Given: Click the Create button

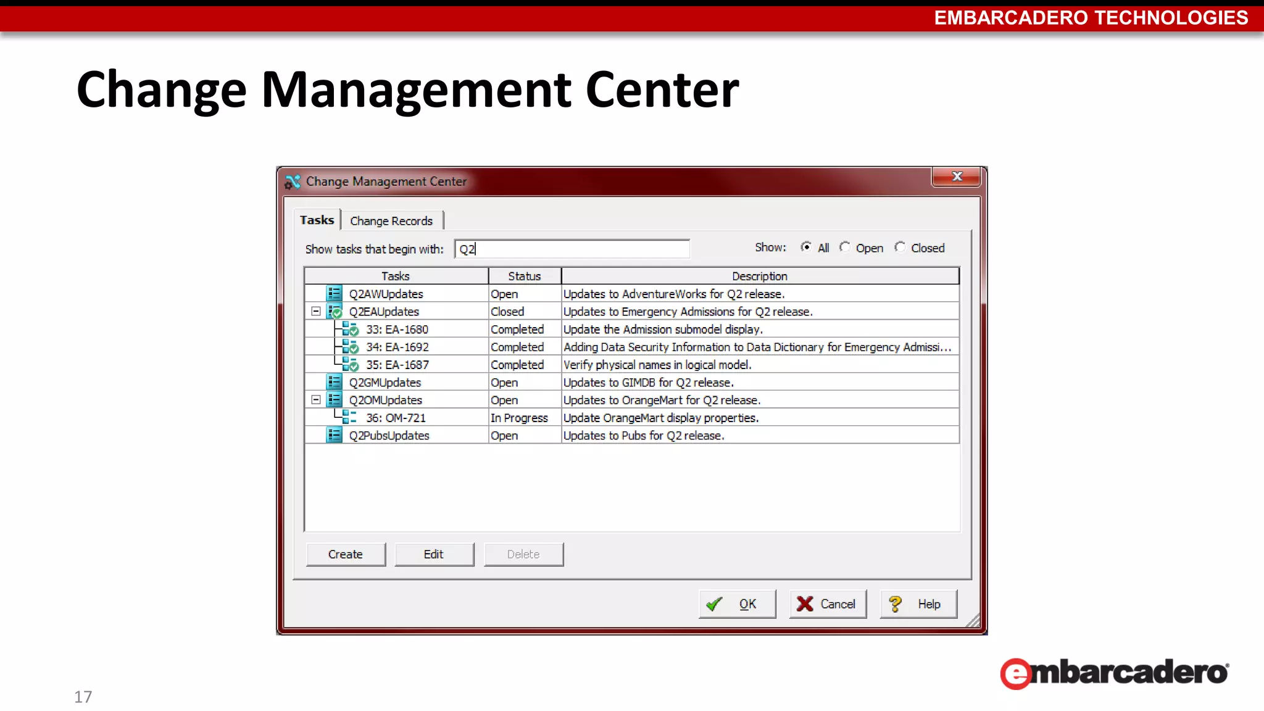Looking at the screenshot, I should [x=346, y=554].
